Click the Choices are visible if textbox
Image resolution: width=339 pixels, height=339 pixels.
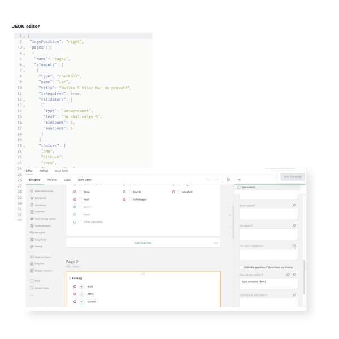pyautogui.click(x=268, y=284)
